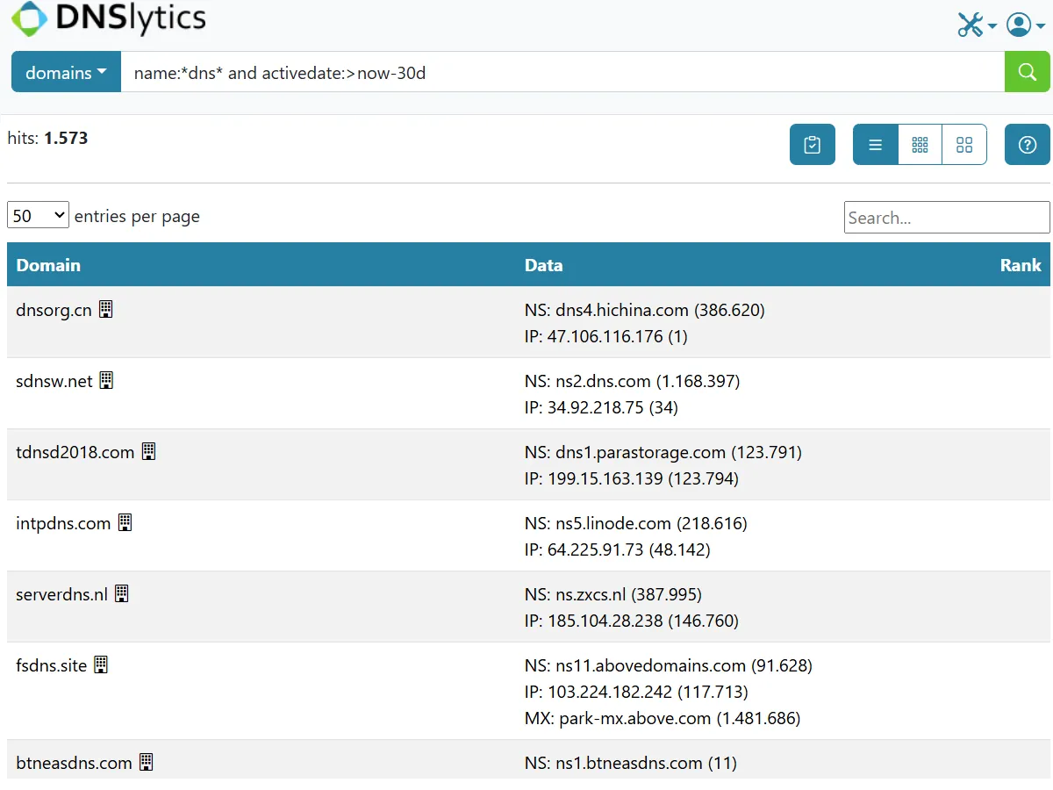Sort by the Domain column header

click(x=48, y=265)
